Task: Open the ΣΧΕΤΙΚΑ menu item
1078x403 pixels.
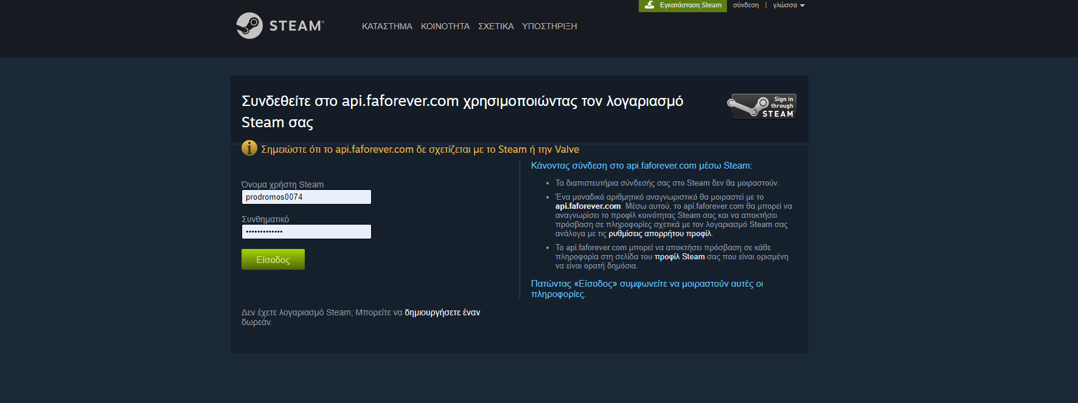Action: (496, 26)
